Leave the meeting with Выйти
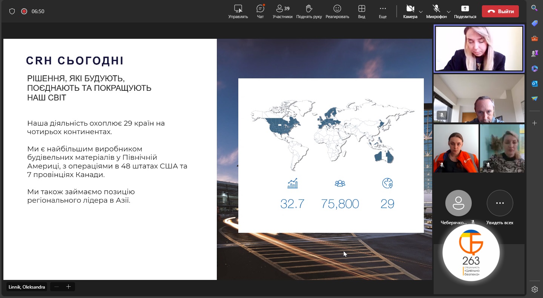This screenshot has height=298, width=543. pos(500,11)
